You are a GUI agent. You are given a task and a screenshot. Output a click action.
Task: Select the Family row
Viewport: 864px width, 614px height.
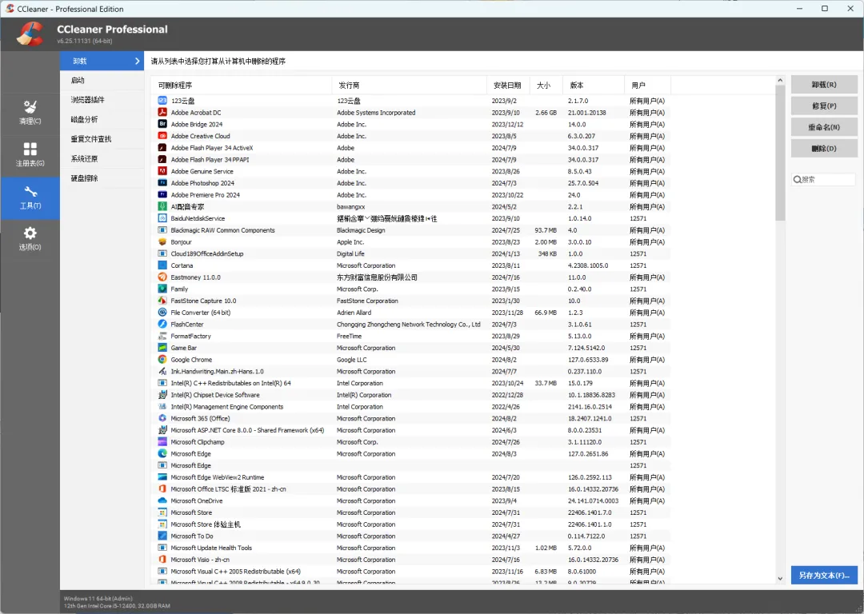coord(410,289)
